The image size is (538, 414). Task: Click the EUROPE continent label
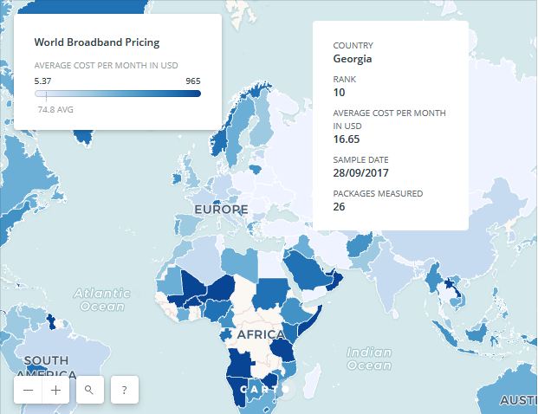[x=221, y=210]
